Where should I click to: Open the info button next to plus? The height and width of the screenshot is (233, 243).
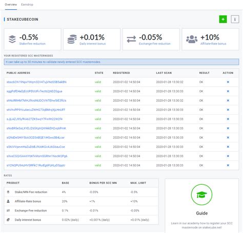point(235,19)
